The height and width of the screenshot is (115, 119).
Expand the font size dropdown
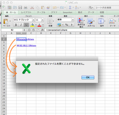pyautogui.click(x=43, y=20)
